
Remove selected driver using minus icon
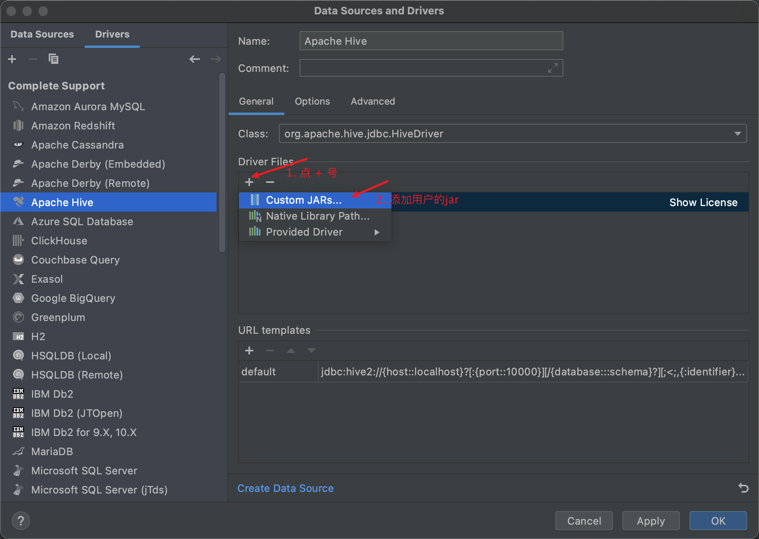[33, 59]
